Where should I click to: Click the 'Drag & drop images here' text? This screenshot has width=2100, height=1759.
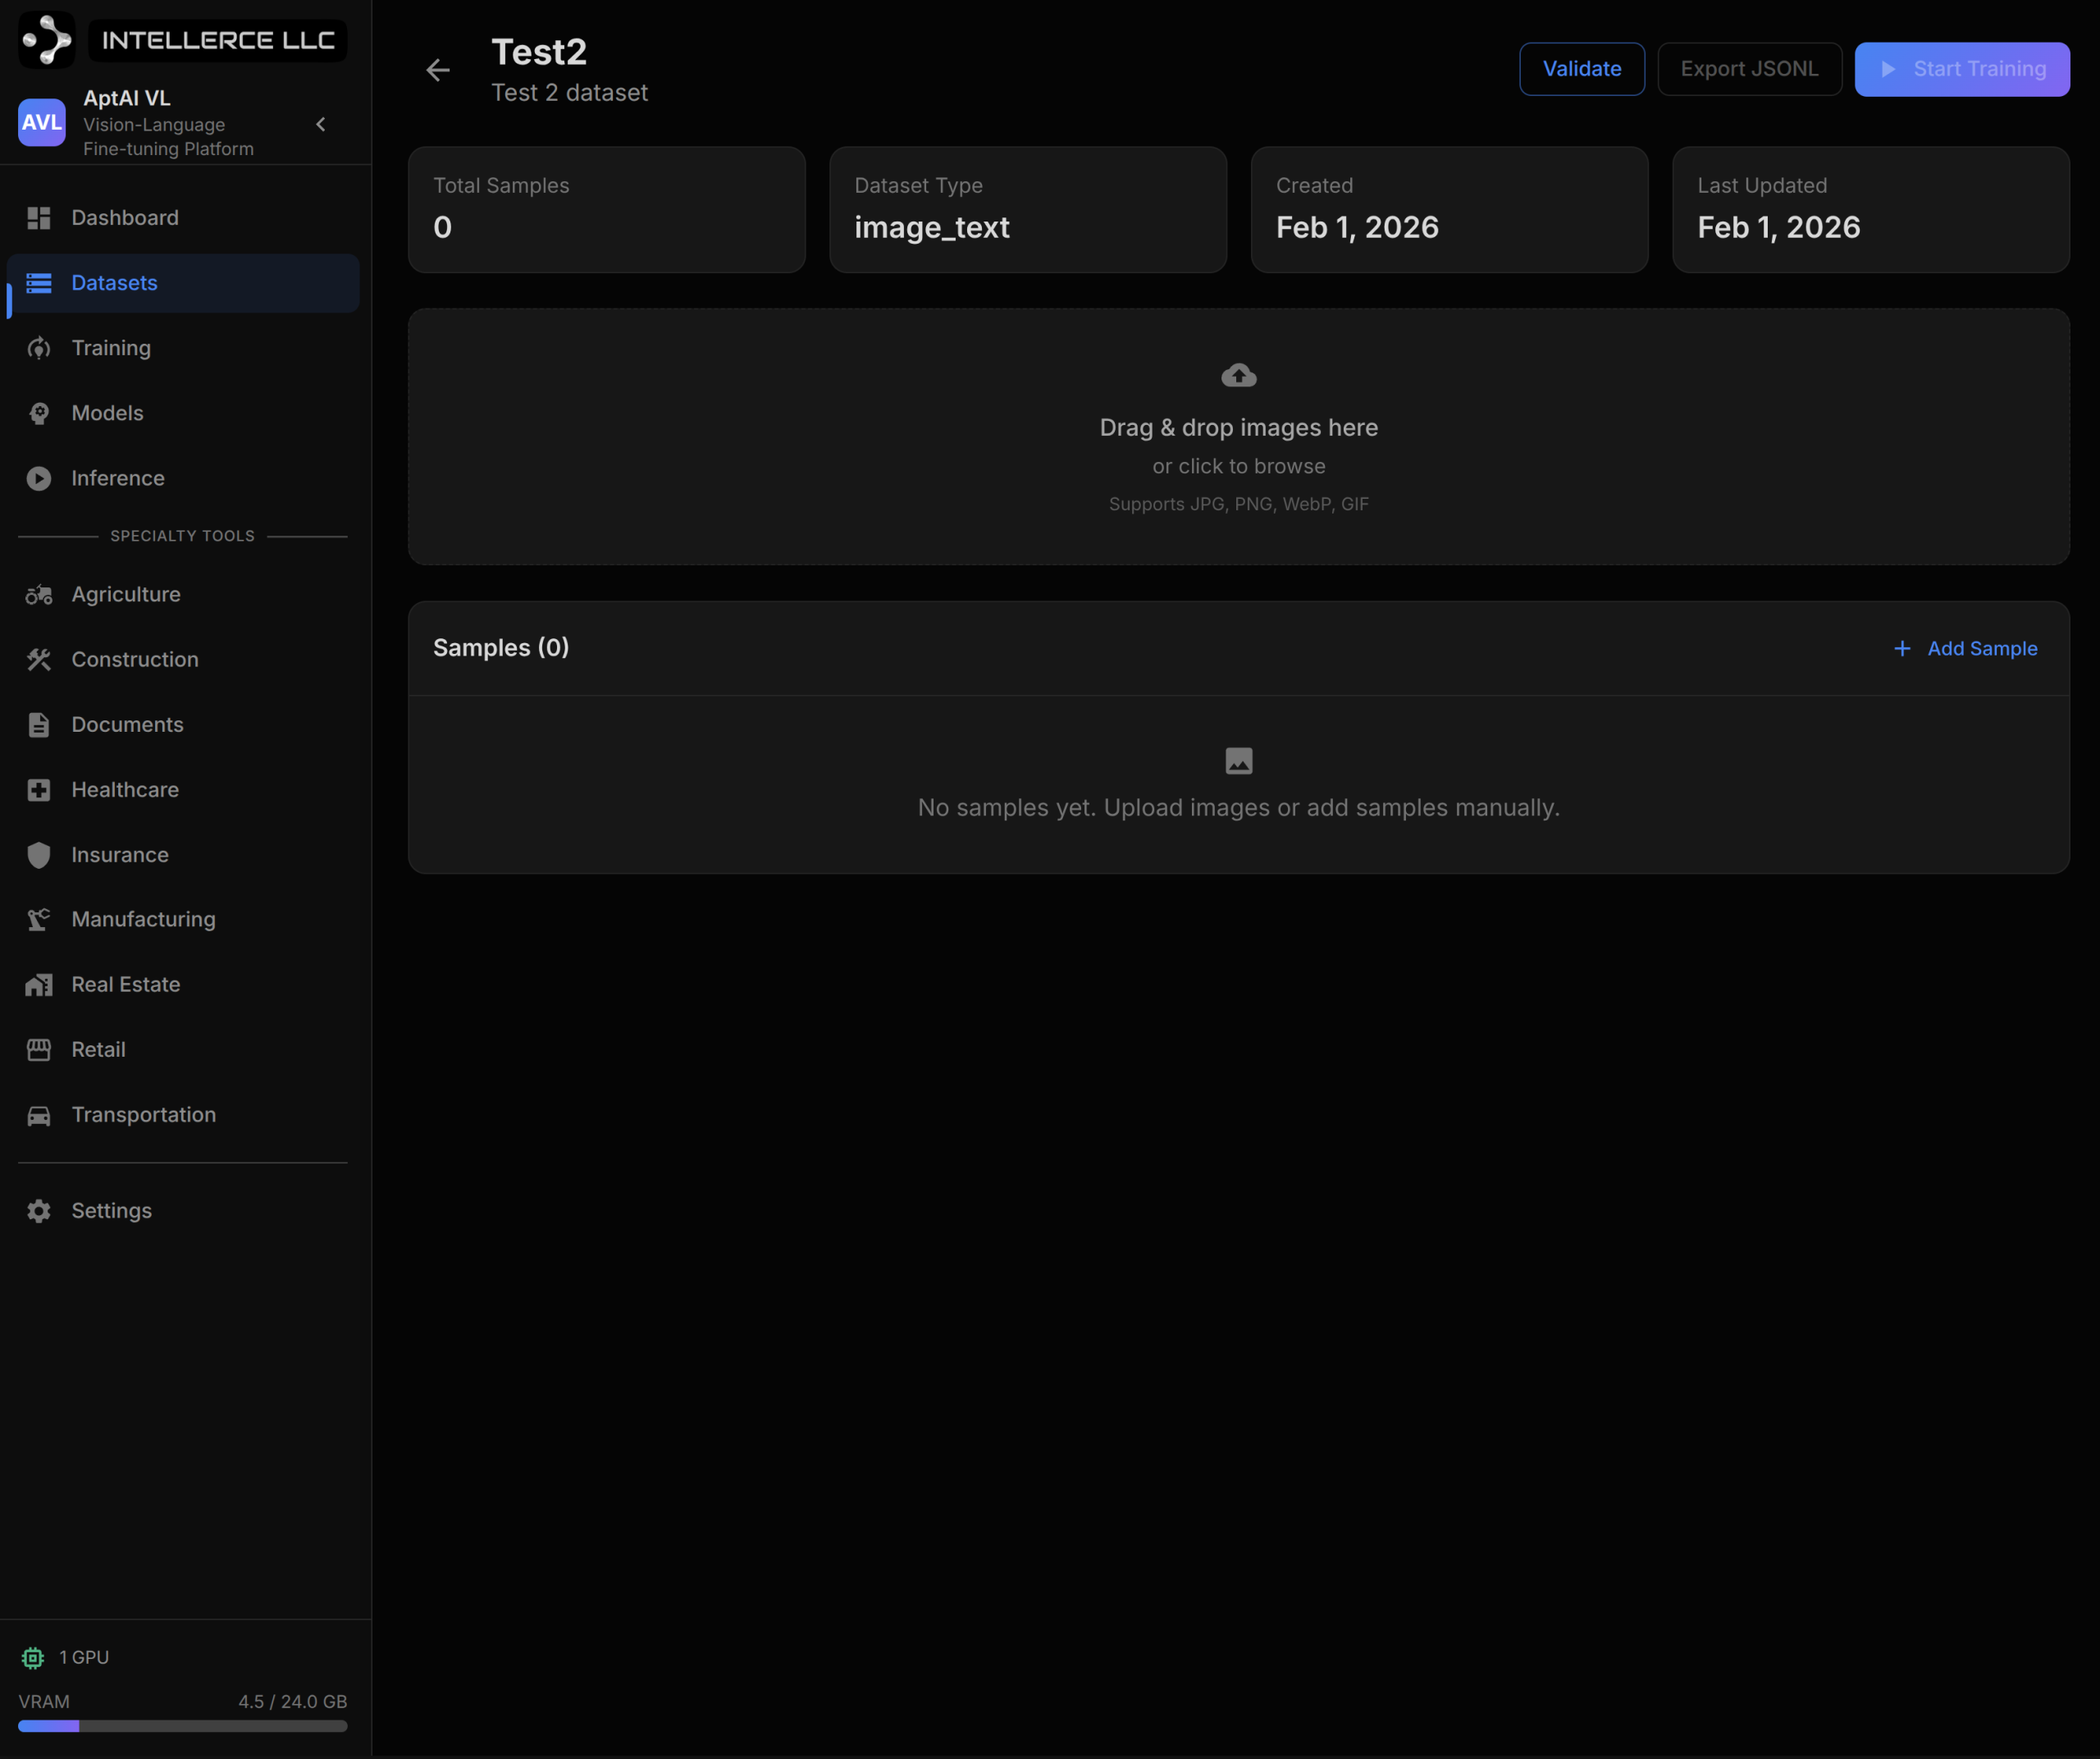tap(1238, 428)
